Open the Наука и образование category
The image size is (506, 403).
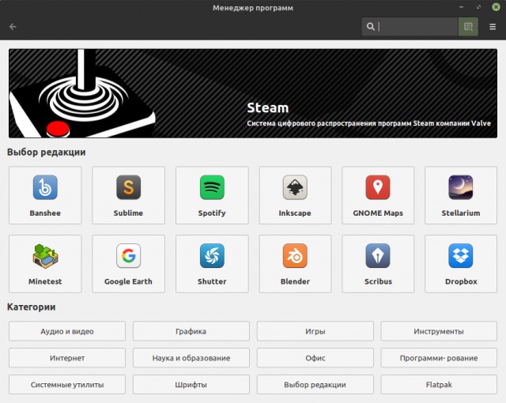click(x=191, y=358)
